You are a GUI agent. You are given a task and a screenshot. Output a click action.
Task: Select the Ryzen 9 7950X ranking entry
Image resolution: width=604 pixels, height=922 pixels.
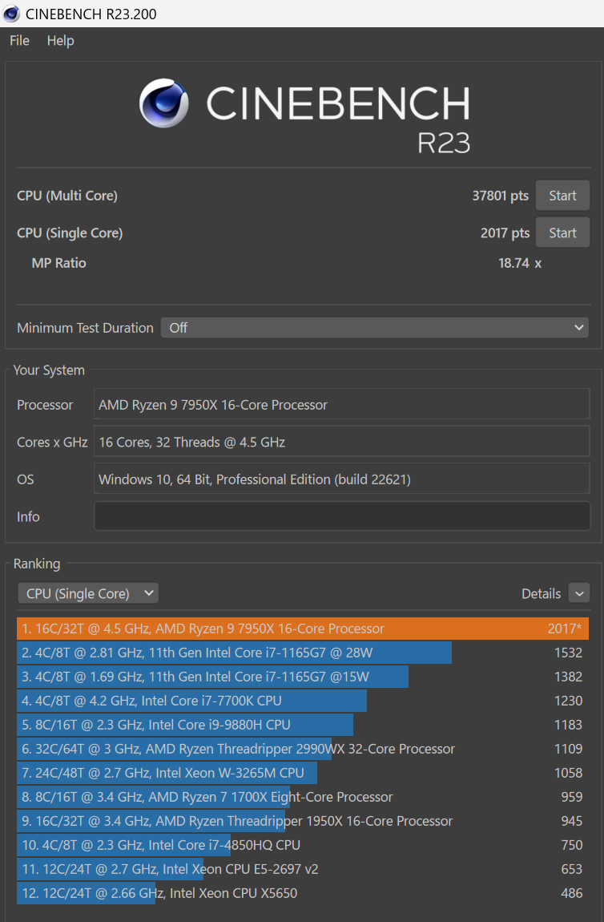coord(303,628)
